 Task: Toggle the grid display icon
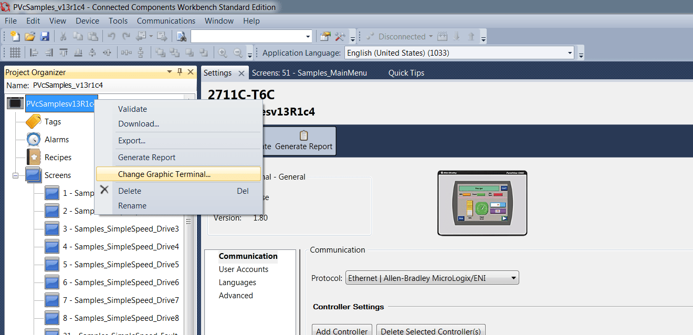[15, 53]
